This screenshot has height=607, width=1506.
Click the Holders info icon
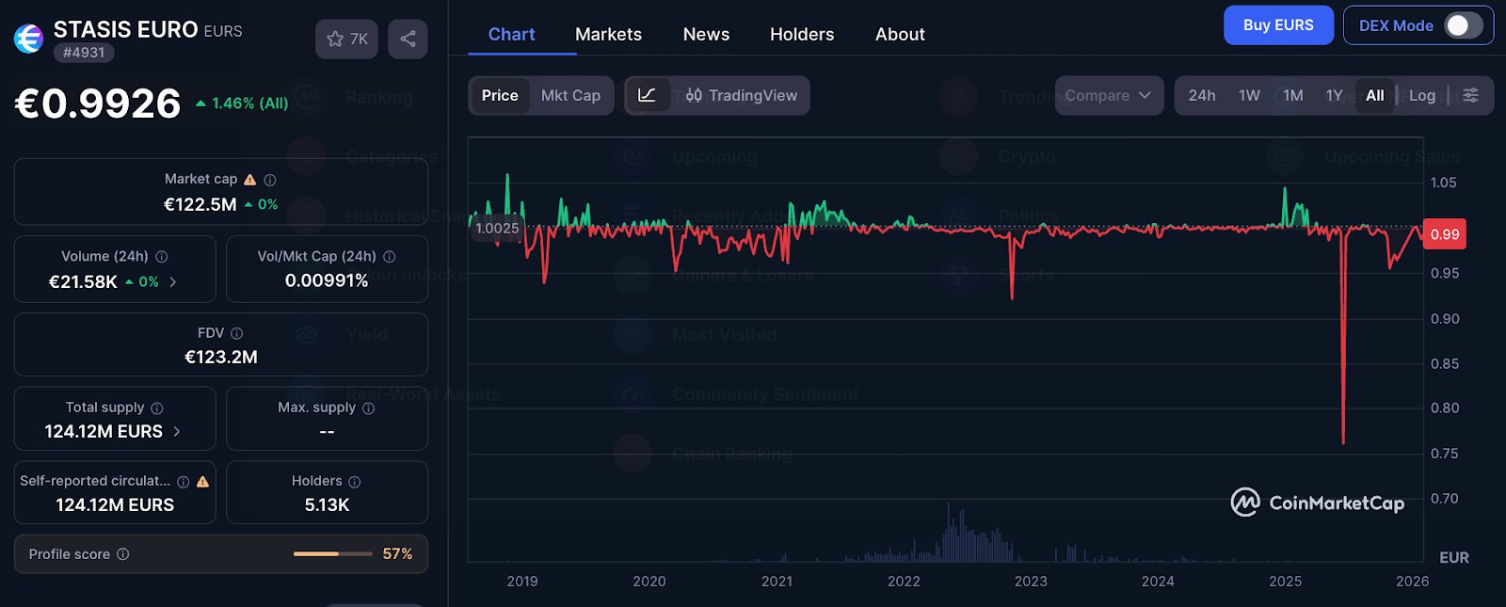pyautogui.click(x=355, y=482)
